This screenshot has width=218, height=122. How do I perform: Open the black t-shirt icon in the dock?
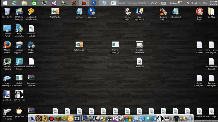pyautogui.click(x=176, y=118)
